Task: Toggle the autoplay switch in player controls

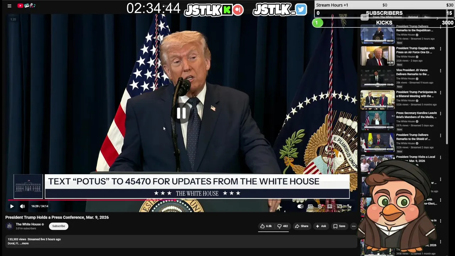Action: tap(301, 206)
